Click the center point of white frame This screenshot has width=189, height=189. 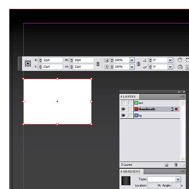pos(57,101)
